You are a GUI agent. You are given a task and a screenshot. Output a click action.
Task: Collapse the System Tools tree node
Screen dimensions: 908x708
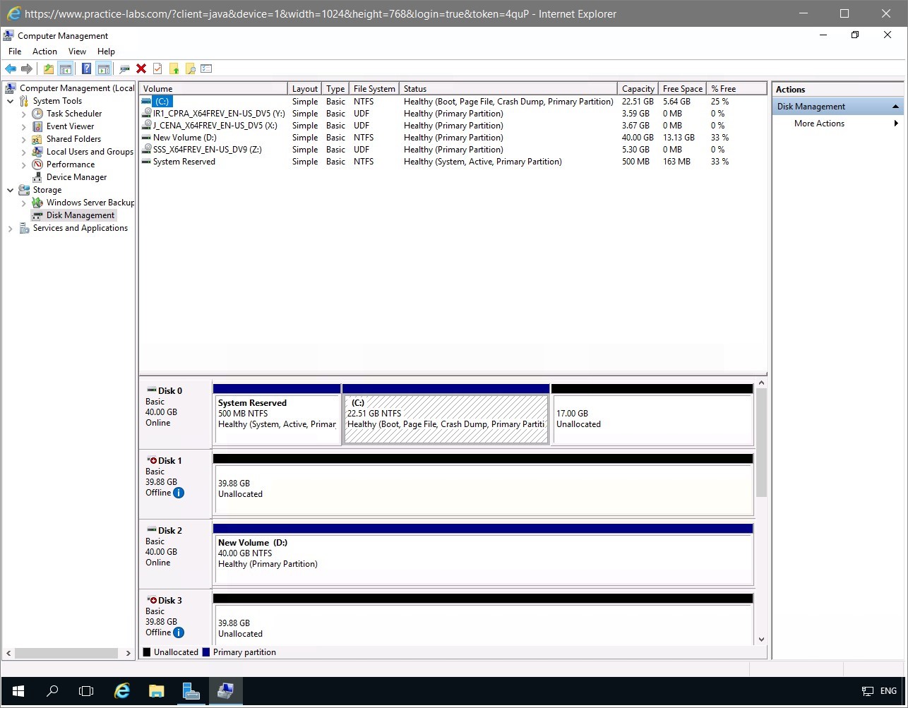(11, 101)
